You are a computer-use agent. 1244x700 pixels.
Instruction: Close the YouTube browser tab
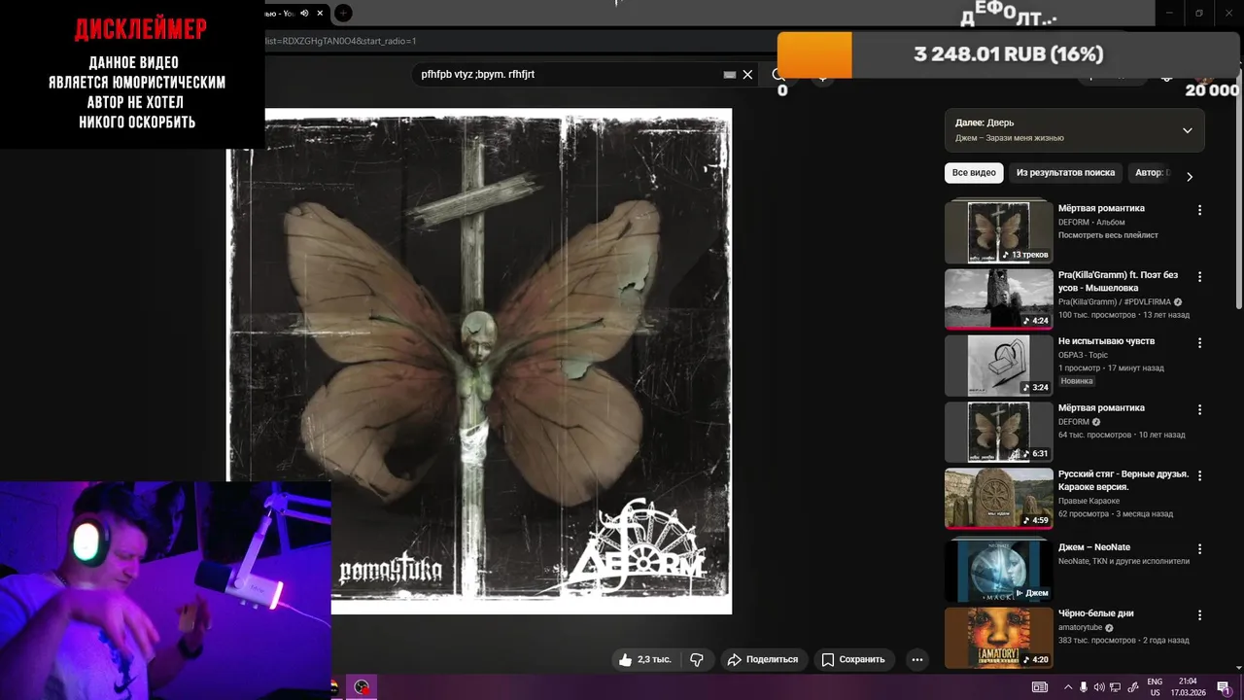click(x=320, y=13)
